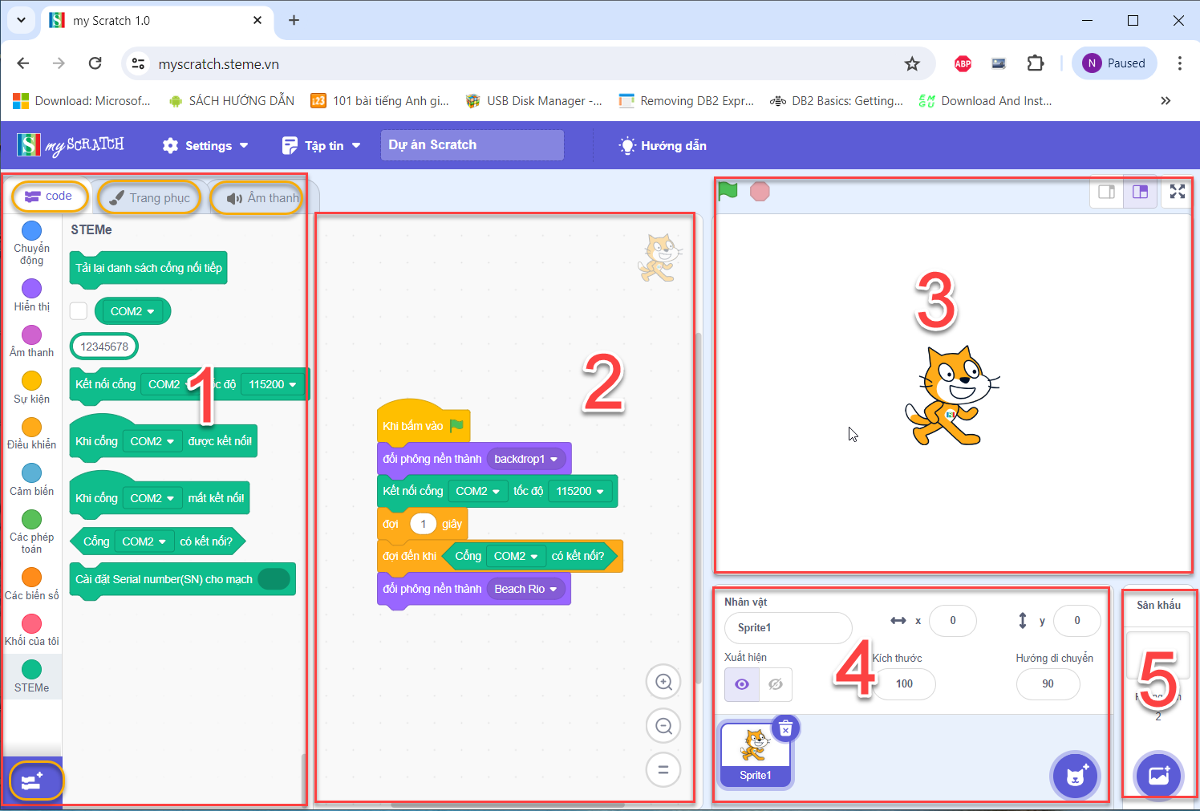Viewport: 1200px width, 811px height.
Task: Tick the COM2 reporter checkbox
Action: coord(79,311)
